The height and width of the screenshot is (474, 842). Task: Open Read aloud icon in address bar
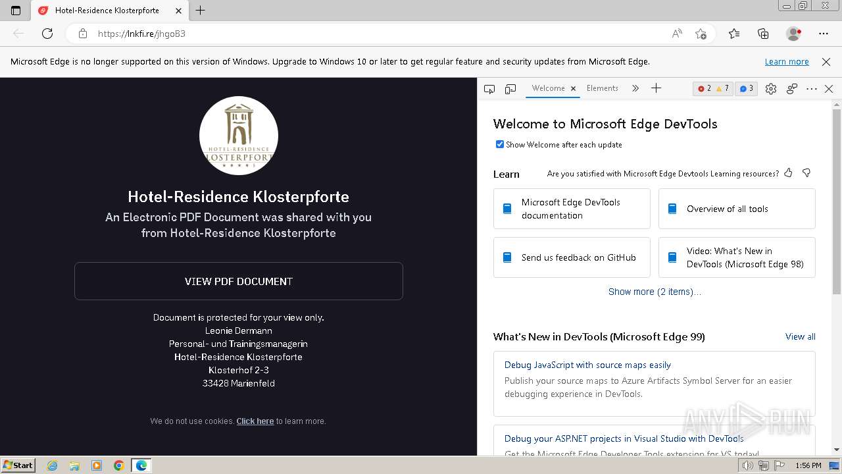click(677, 34)
